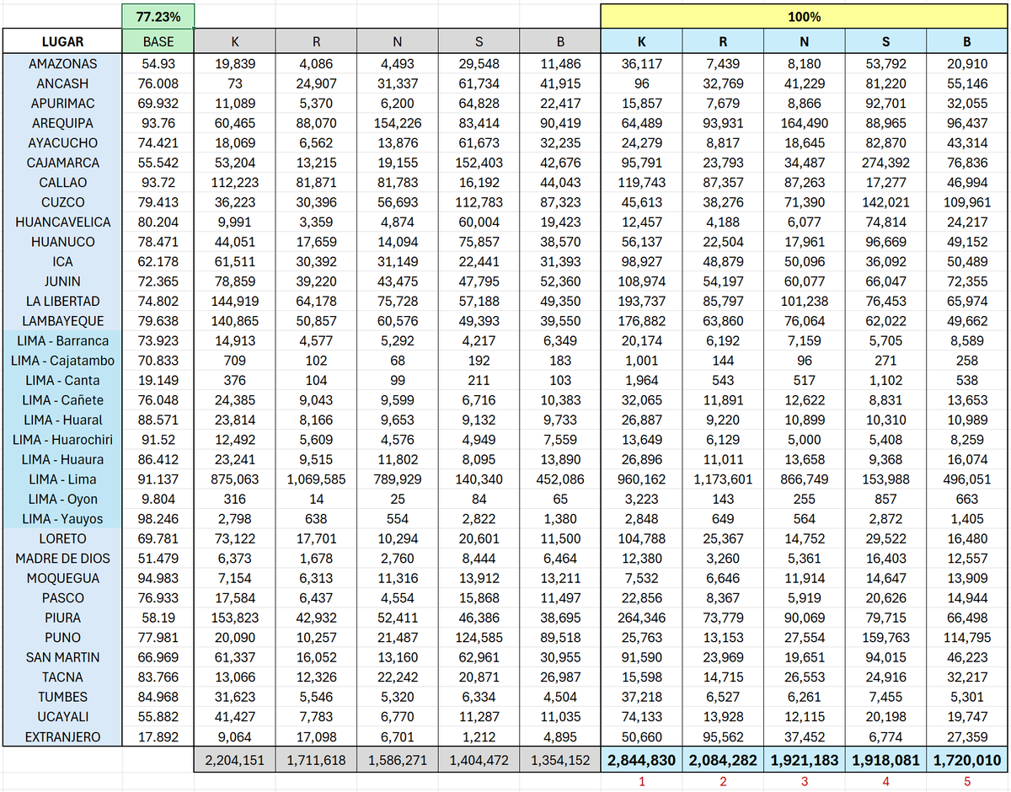Select BASE value 17.892 for EXTRANJERO
The image size is (1011, 792).
coord(158,736)
